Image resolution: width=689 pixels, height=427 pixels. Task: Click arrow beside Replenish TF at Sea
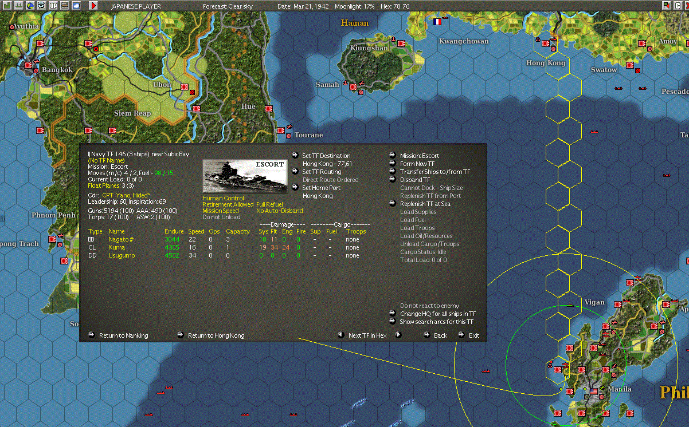(x=393, y=203)
